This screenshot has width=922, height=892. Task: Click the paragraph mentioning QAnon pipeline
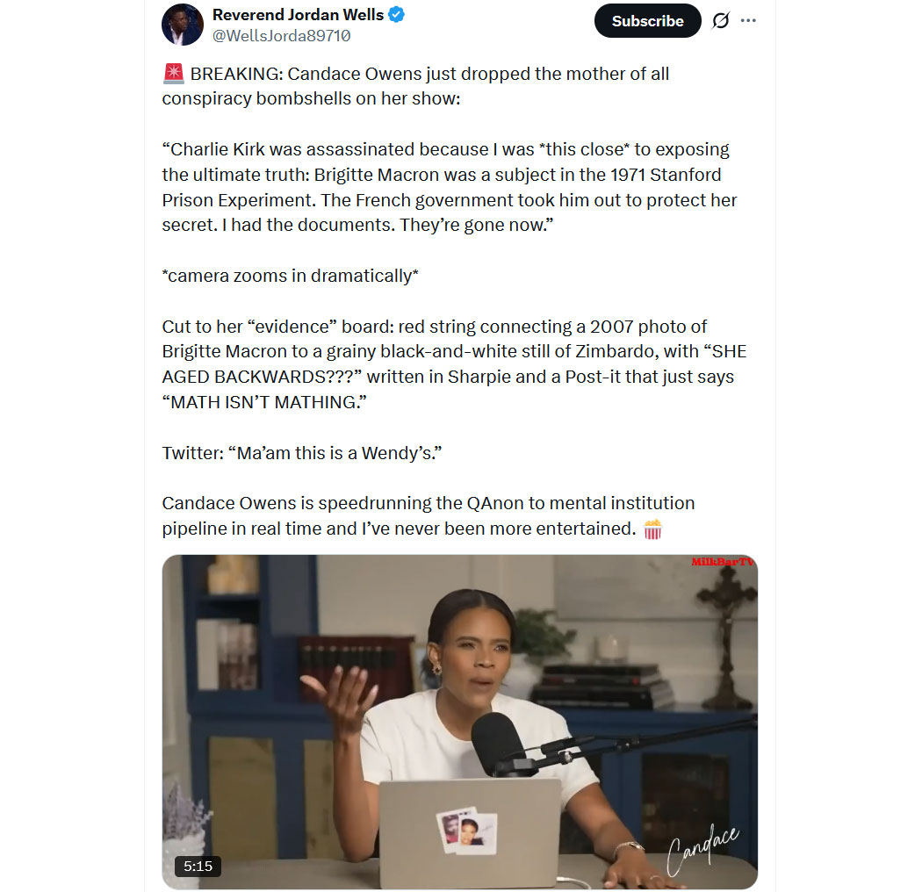coord(429,515)
